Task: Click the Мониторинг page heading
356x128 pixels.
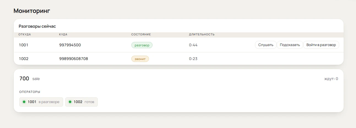Action: coord(32,11)
